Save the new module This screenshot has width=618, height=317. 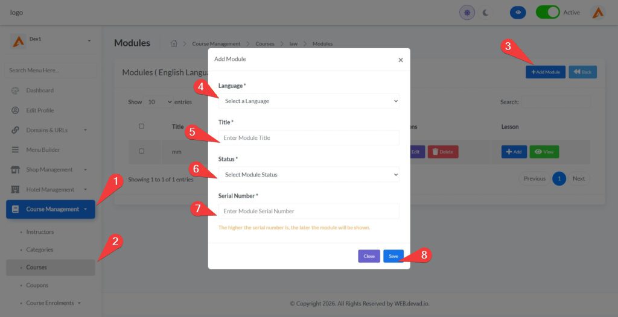[x=393, y=256]
